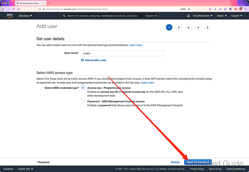
Task: Edit the User name field
Action: click(123, 54)
